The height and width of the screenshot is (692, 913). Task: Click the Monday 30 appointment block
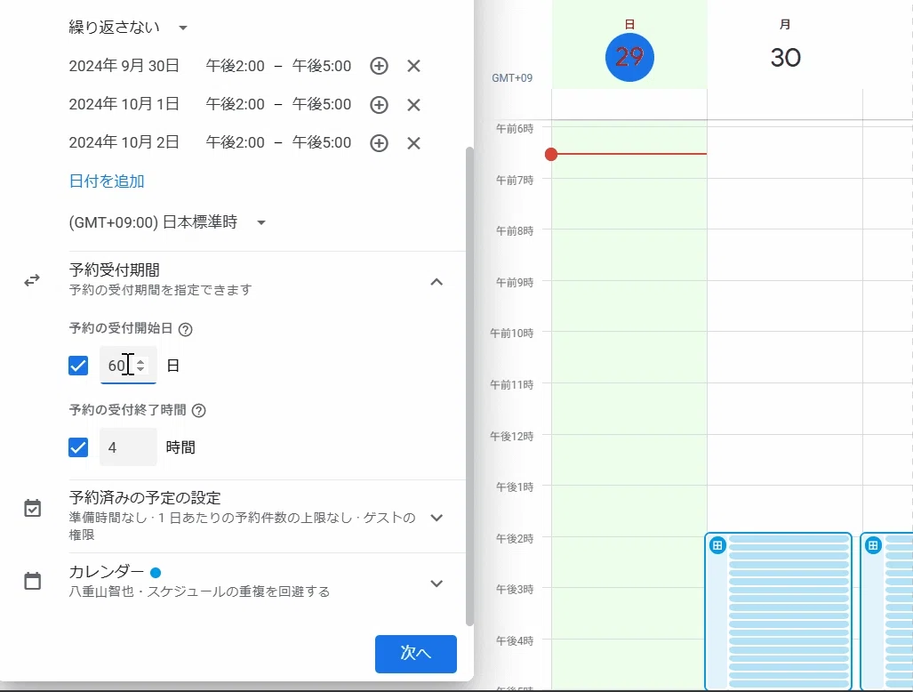pos(778,611)
